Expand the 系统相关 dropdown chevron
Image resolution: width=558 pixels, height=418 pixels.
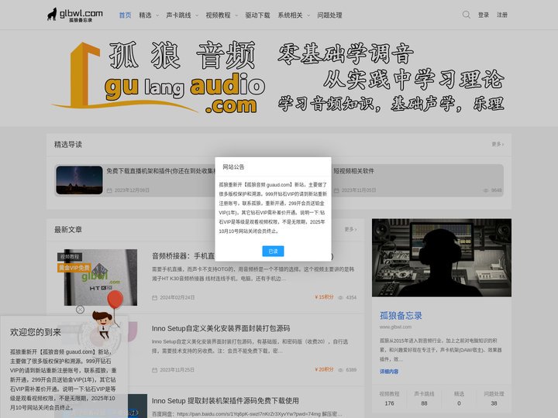[x=308, y=15]
